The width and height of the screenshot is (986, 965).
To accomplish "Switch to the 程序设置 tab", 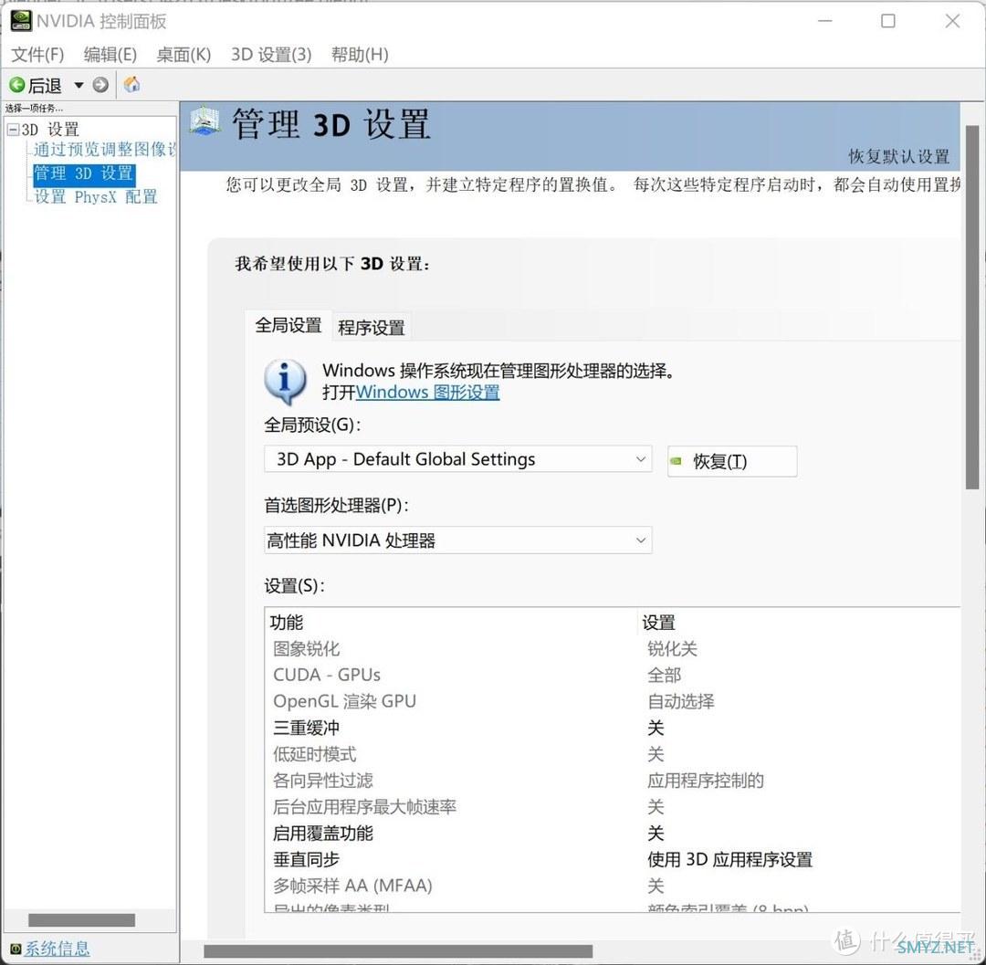I will [x=371, y=328].
